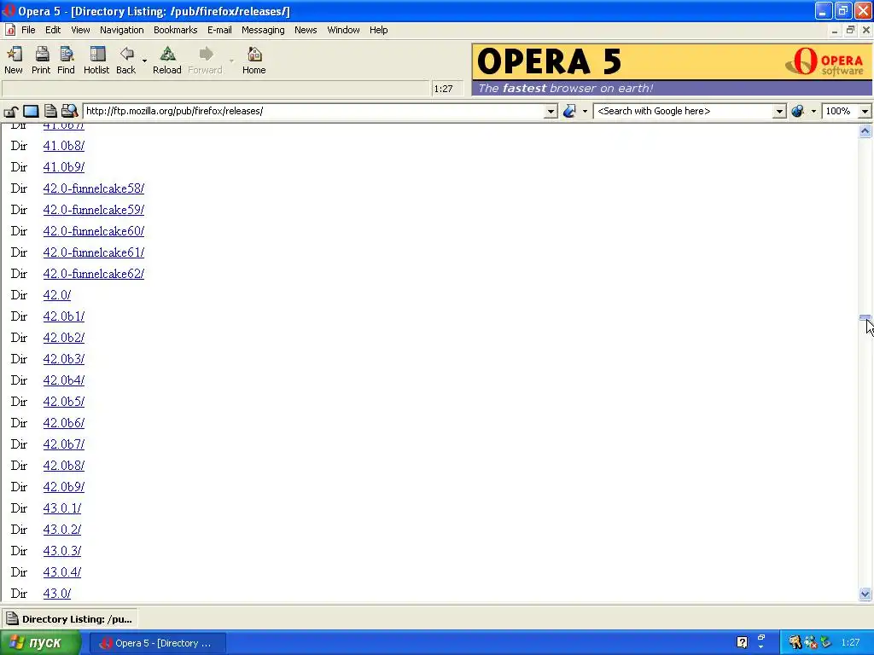Viewport: 874px width, 655px height.
Task: Open the 42.0b1/ directory link
Action: pos(64,316)
